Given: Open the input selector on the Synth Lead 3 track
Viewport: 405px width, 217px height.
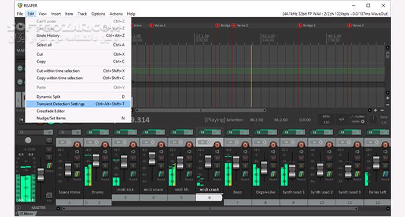Looking at the screenshot, I should point(345,142).
